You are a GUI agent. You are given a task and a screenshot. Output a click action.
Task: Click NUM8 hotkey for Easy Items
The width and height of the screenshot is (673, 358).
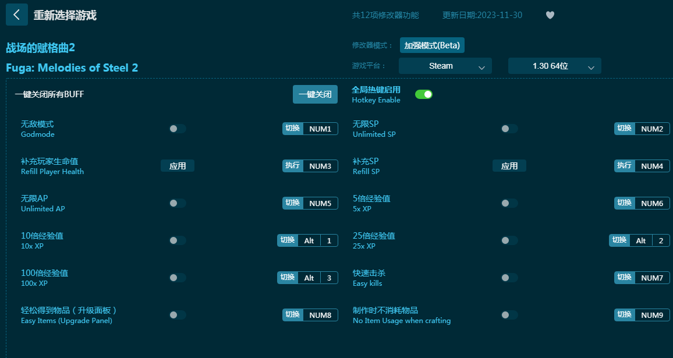pos(320,315)
